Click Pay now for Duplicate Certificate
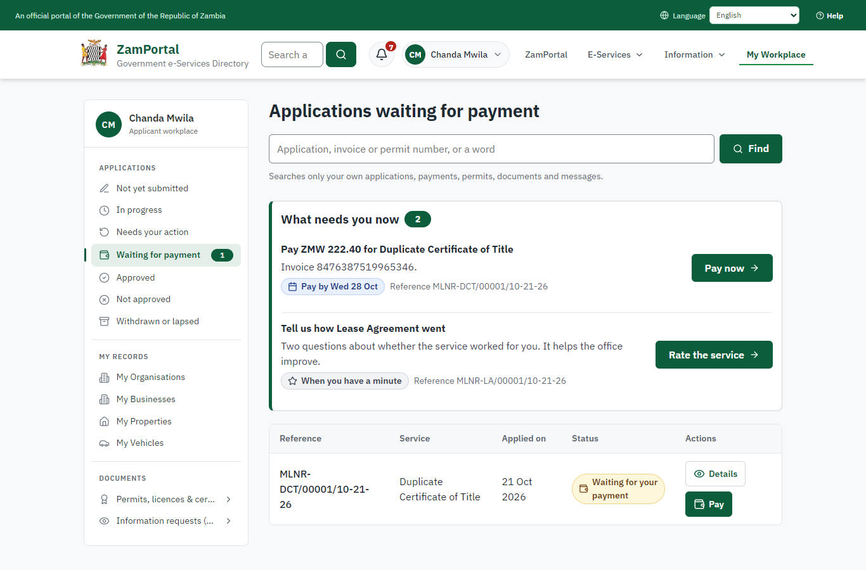 pyautogui.click(x=732, y=268)
